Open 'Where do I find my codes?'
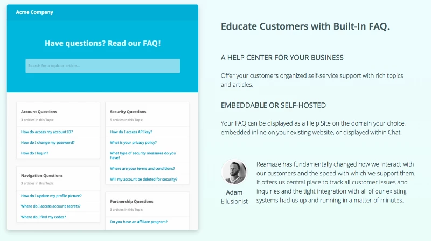The width and height of the screenshot is (431, 241). (x=43, y=217)
